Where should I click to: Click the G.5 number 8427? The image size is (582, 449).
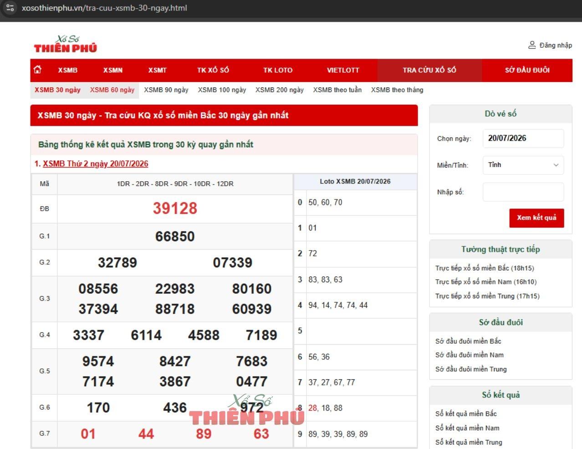[x=175, y=361]
